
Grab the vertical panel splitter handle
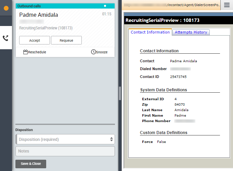coord(120,93)
